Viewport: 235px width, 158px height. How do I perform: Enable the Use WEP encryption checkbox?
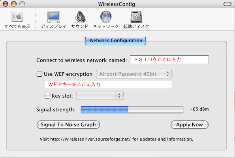coord(39,74)
